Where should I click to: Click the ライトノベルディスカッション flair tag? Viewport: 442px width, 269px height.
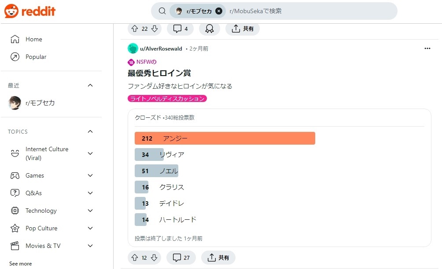[x=167, y=99]
